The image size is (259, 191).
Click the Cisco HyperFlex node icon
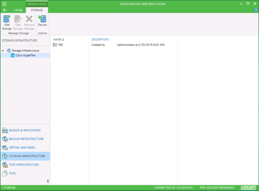[x=12, y=55]
